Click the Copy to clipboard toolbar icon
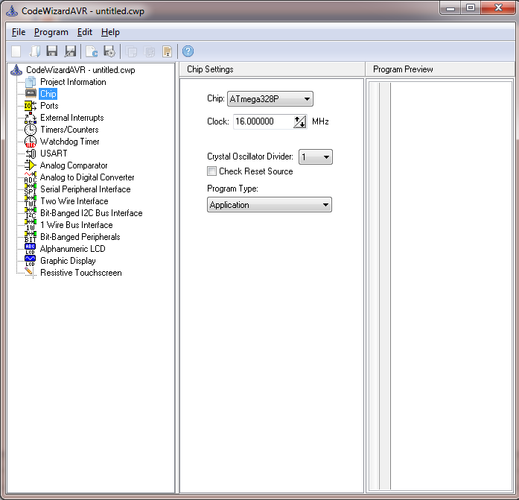This screenshot has height=500, width=519. point(131,51)
